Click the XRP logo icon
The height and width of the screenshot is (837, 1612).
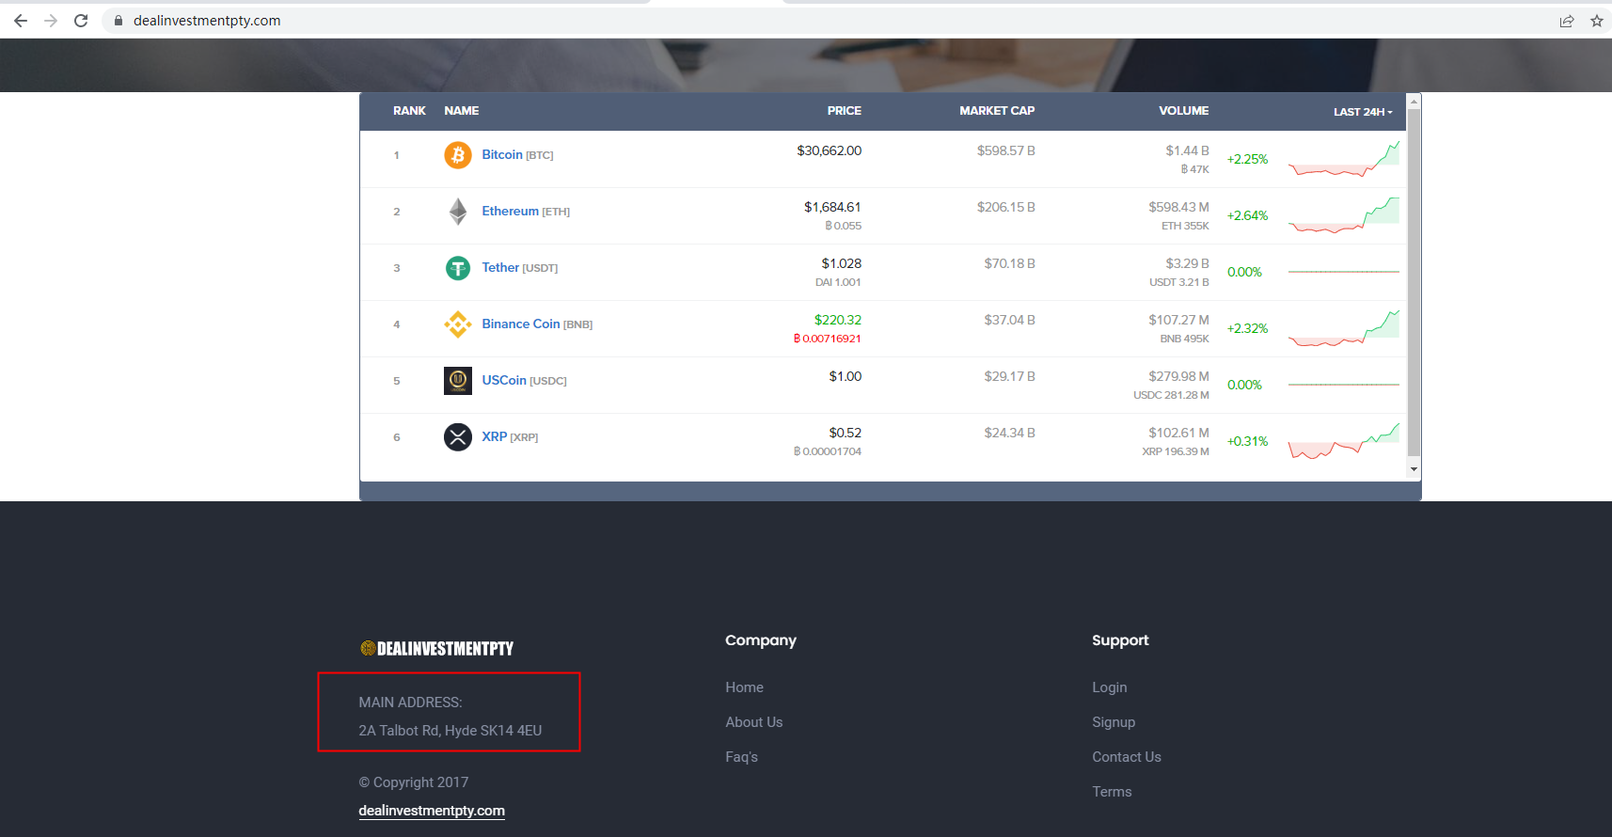(458, 437)
